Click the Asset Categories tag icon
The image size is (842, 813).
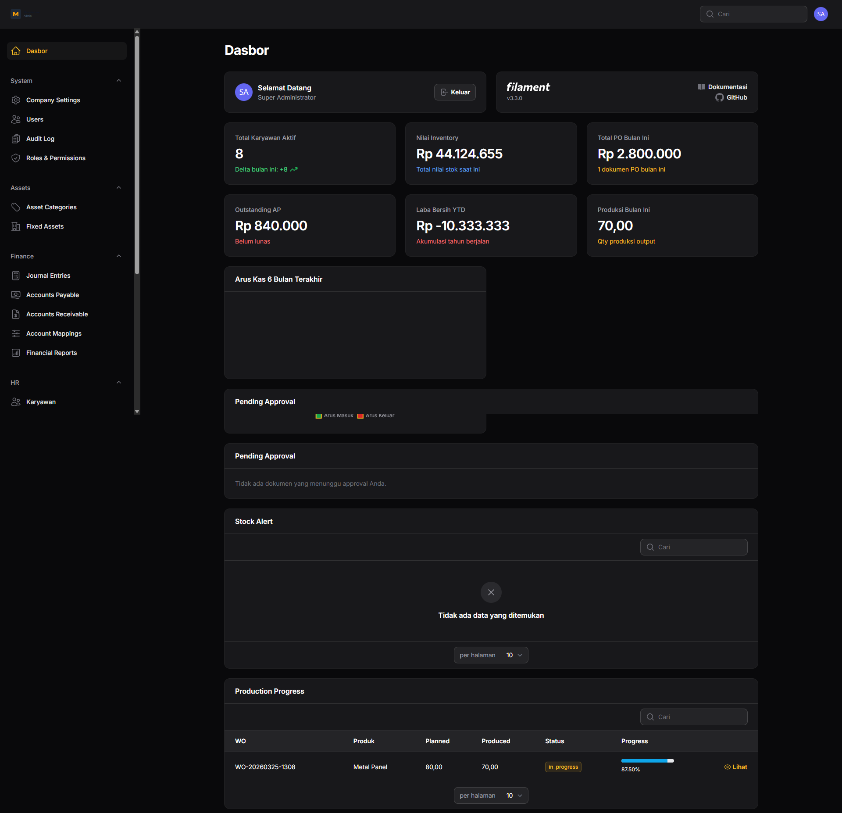[x=16, y=207]
